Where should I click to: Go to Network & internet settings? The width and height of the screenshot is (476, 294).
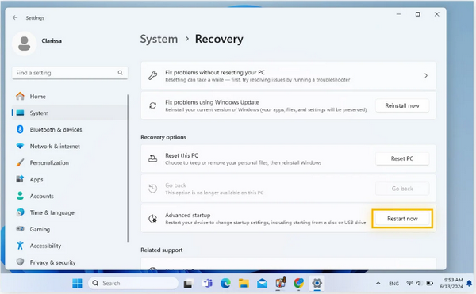70,146
